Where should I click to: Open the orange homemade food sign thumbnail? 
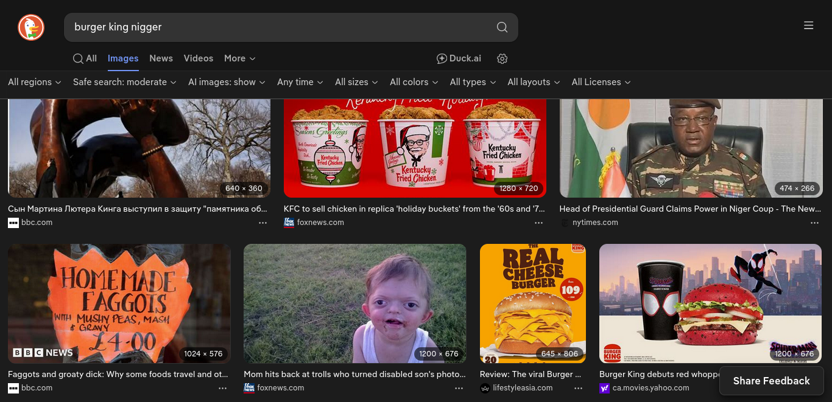coord(119,303)
